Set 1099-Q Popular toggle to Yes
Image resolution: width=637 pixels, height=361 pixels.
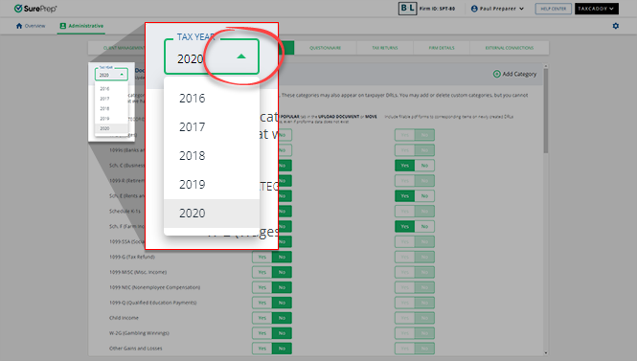(262, 303)
